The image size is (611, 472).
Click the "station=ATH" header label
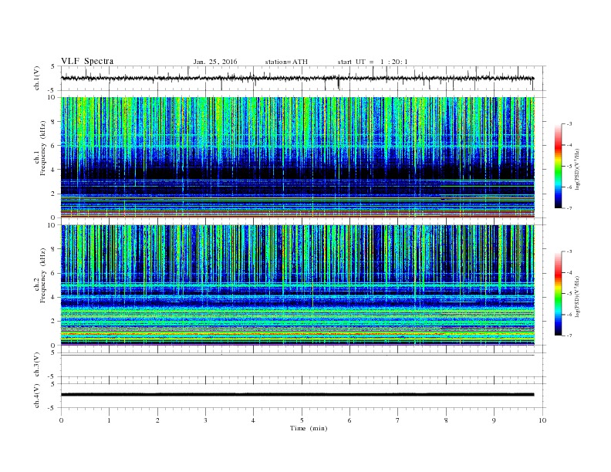pyautogui.click(x=286, y=62)
